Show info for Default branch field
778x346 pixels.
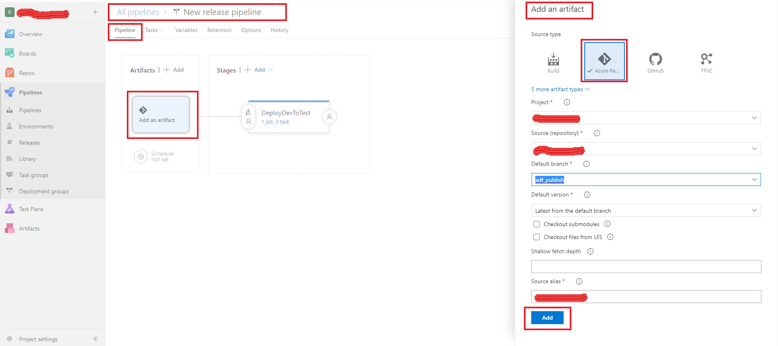586,164
